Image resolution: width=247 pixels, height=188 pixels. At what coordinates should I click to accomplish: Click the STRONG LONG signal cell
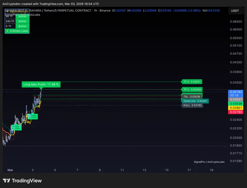(x=17, y=31)
